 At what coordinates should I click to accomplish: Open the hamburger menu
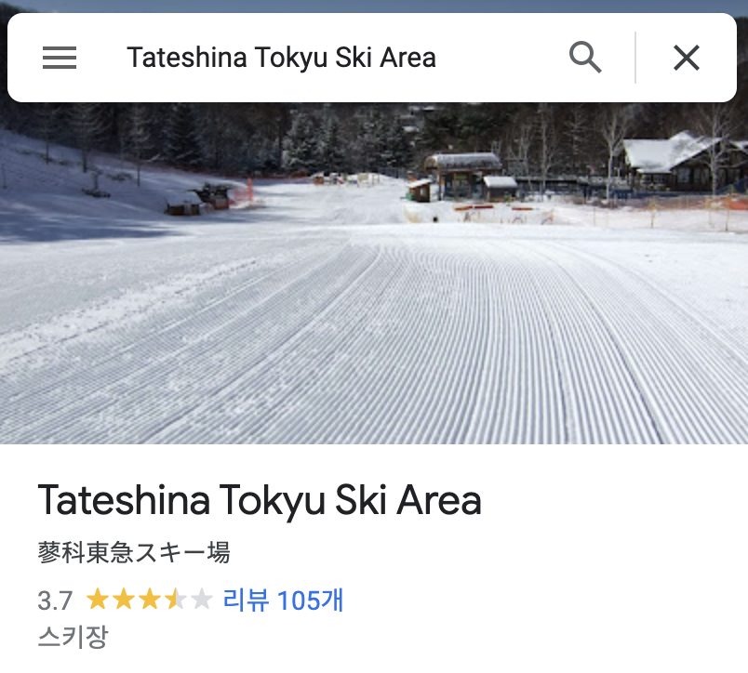[60, 58]
